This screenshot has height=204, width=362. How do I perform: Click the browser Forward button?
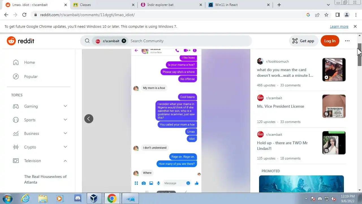pos(15,15)
